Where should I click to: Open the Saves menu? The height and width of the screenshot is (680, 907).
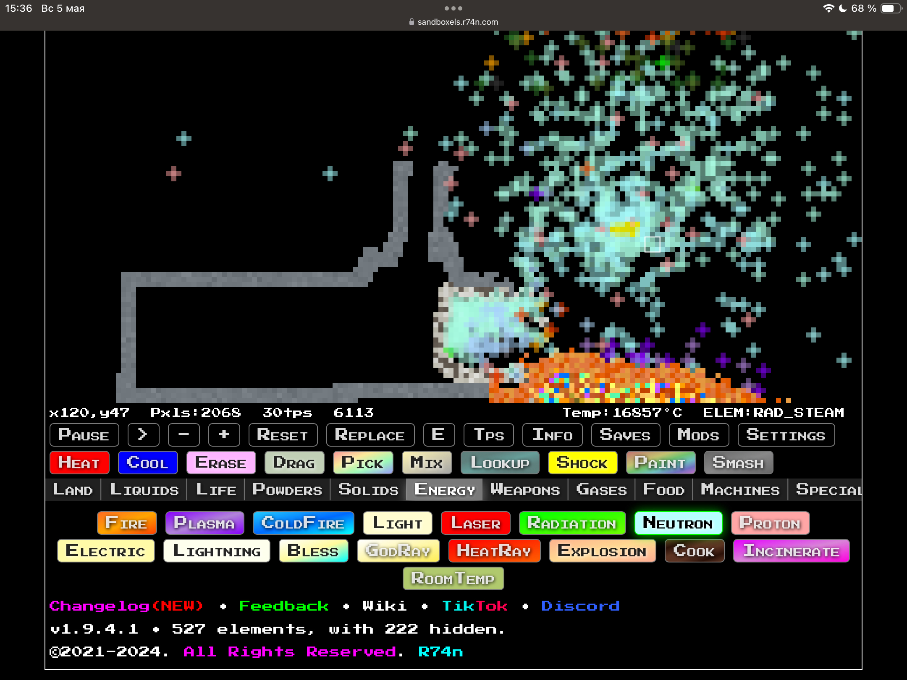click(x=625, y=435)
